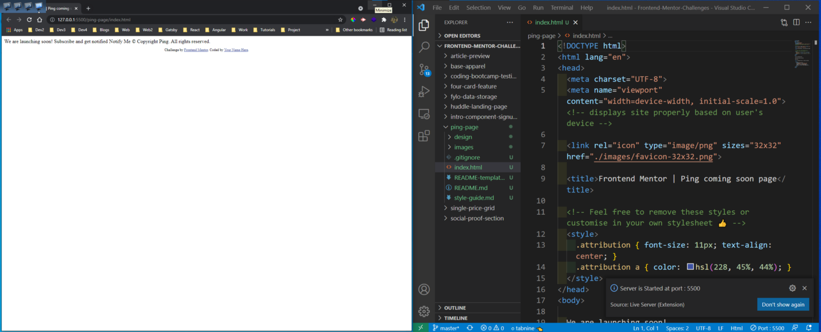The image size is (821, 332).
Task: Expand the base-apparel folder
Action: click(x=477, y=66)
